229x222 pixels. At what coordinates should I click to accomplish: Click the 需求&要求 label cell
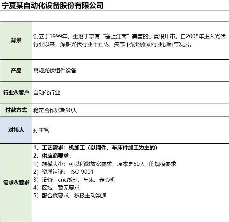pyautogui.click(x=16, y=183)
